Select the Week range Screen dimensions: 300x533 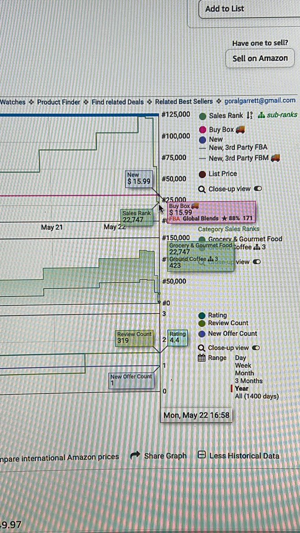[x=244, y=366]
